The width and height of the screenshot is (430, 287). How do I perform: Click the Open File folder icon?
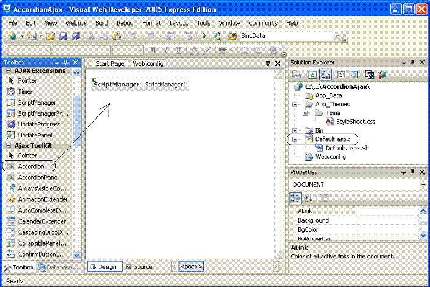point(51,36)
